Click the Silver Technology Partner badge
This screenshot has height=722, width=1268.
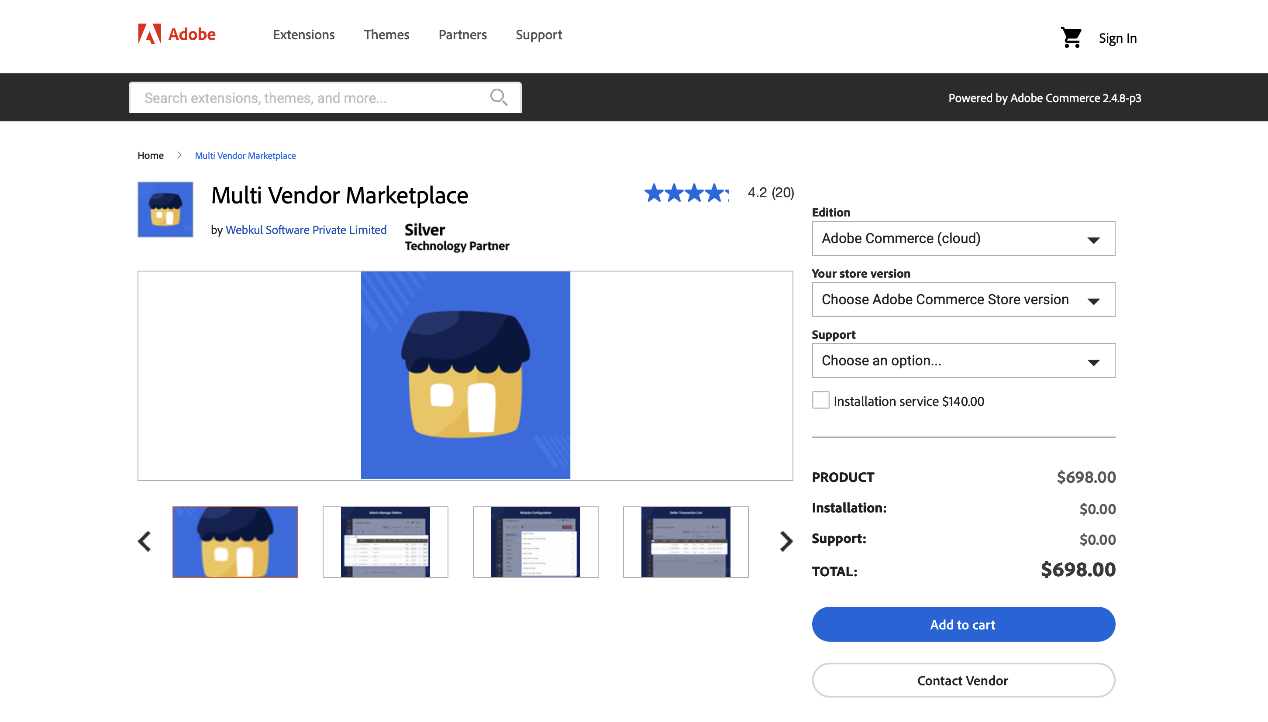click(x=457, y=237)
